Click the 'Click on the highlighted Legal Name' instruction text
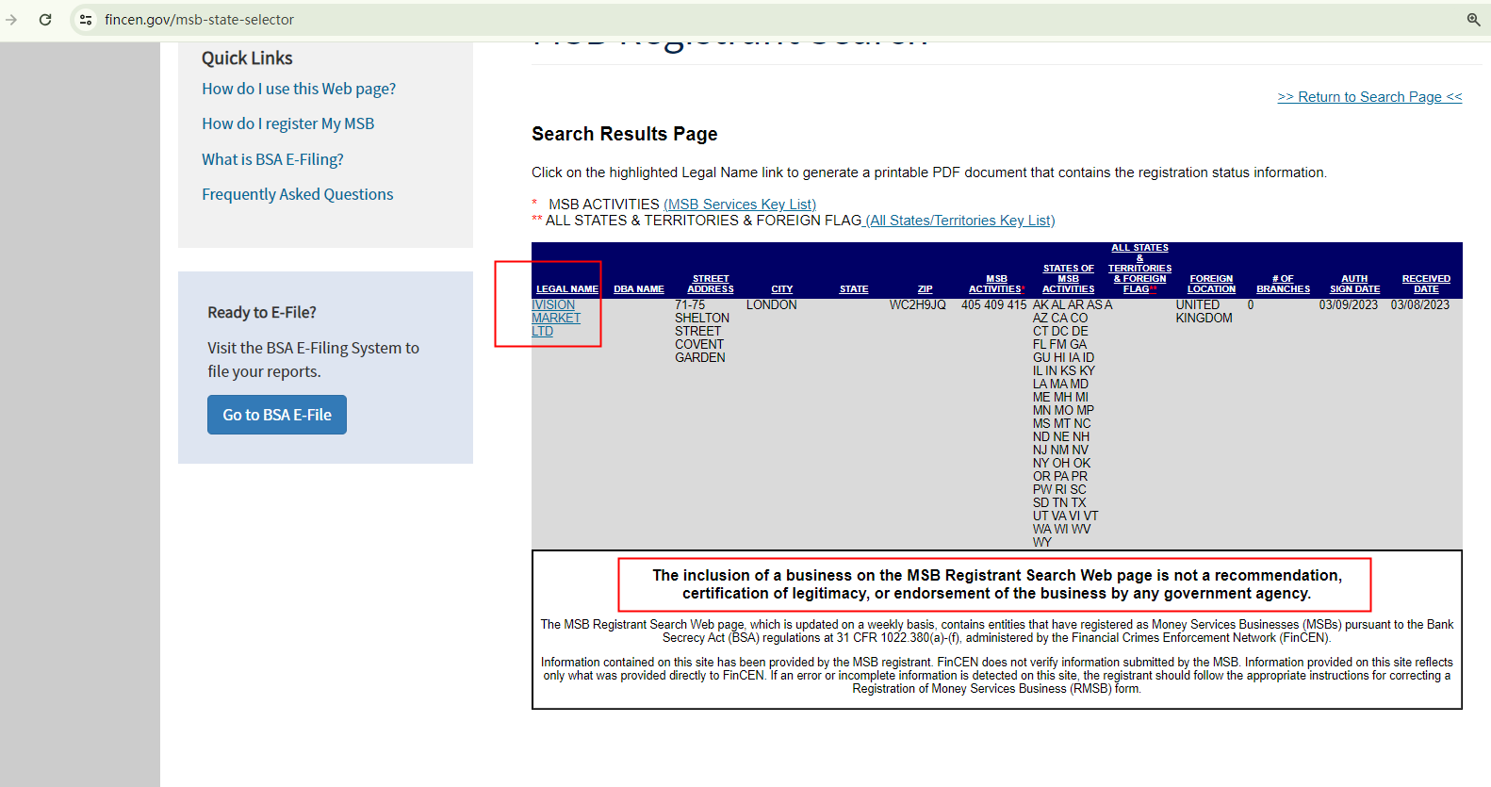This screenshot has width=1491, height=787. 929,172
